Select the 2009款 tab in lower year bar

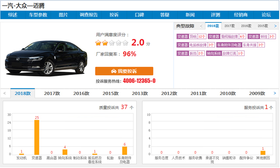click(257, 93)
